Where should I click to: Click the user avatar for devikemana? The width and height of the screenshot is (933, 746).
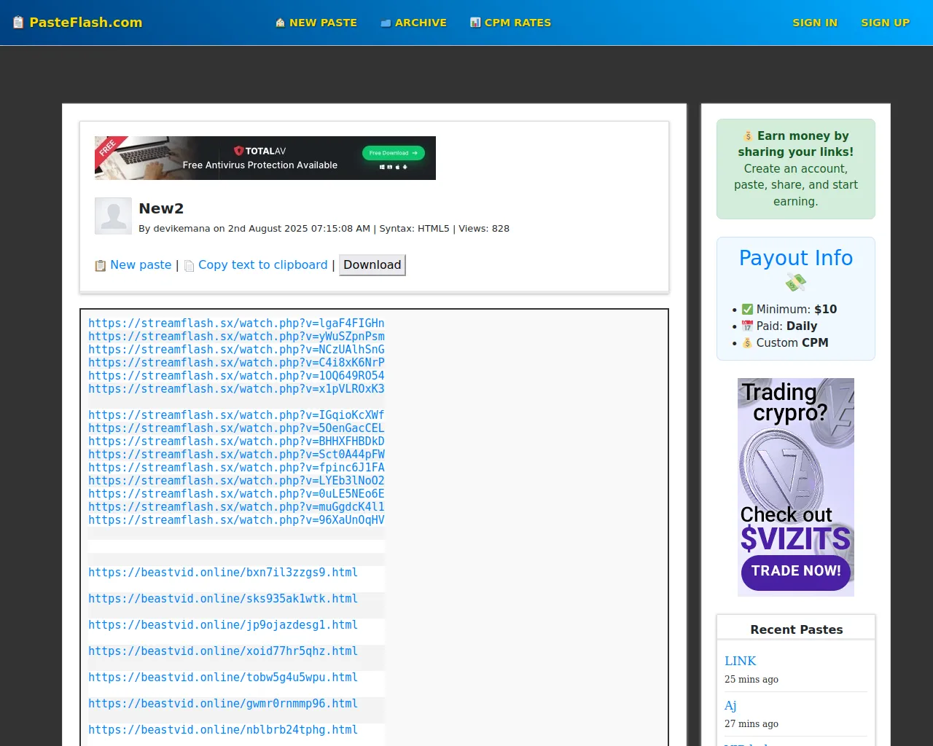click(x=113, y=216)
